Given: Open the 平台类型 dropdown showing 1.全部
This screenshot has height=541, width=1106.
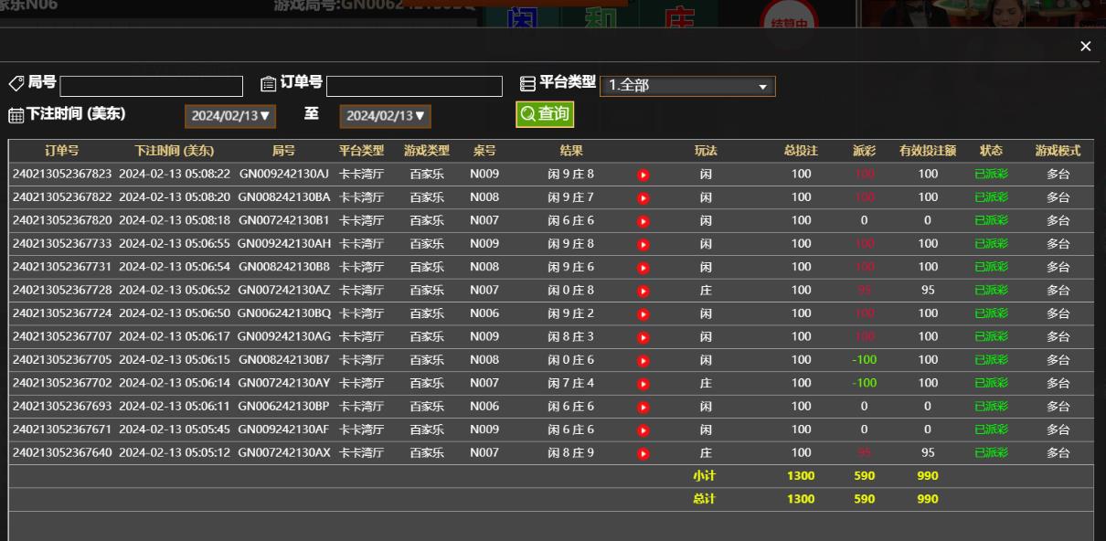Looking at the screenshot, I should [687, 86].
